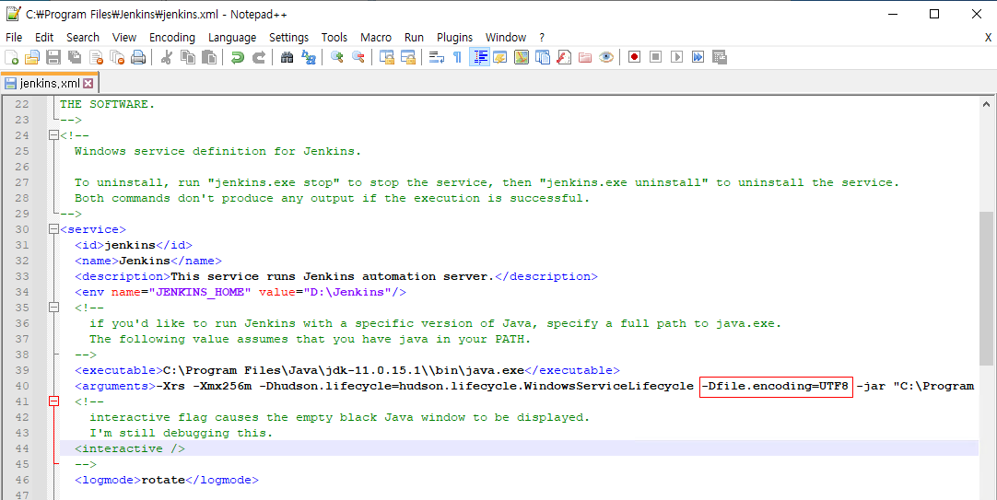This screenshot has width=997, height=500.
Task: Undo last edit with green arrow
Action: [x=237, y=57]
